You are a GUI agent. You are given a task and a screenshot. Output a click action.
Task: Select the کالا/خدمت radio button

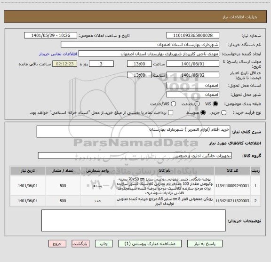[x=173, y=103]
